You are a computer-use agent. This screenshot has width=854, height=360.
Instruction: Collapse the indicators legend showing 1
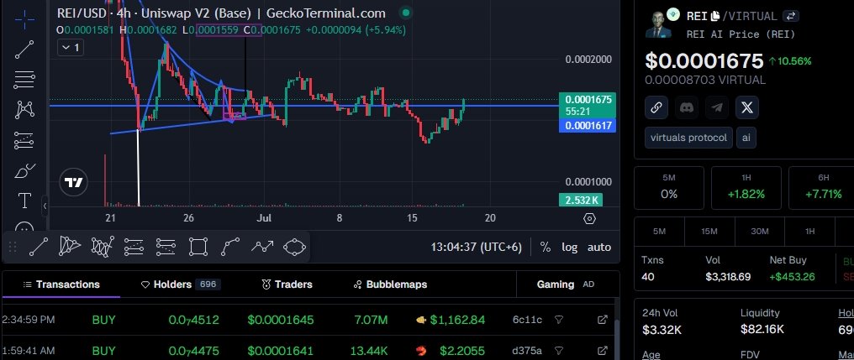click(x=71, y=48)
